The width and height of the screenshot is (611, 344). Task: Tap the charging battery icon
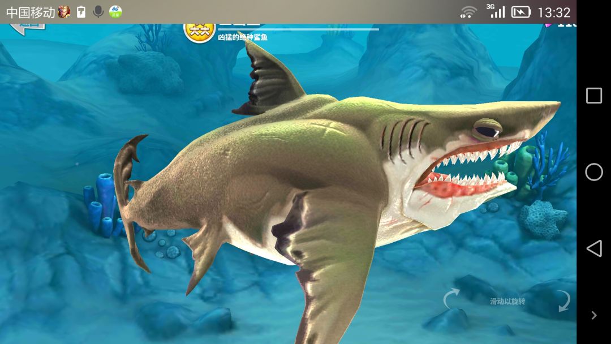click(x=521, y=12)
